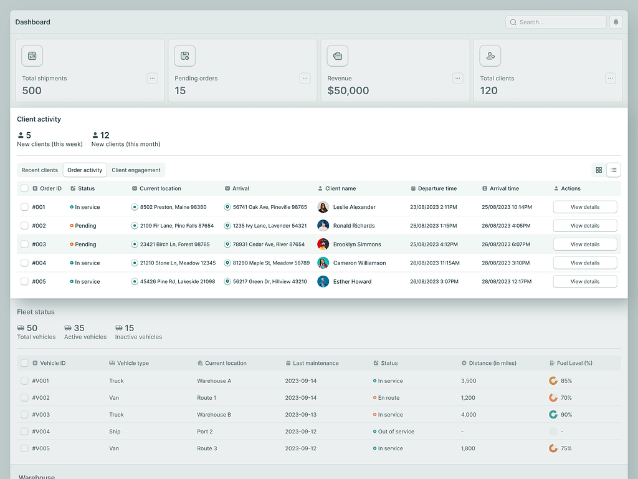Click the Total clients icon
The height and width of the screenshot is (479, 638).
(490, 56)
